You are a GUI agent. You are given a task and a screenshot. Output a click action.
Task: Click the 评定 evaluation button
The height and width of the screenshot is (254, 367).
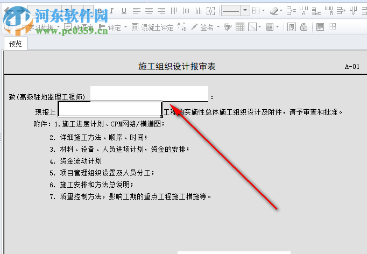[x=110, y=27]
